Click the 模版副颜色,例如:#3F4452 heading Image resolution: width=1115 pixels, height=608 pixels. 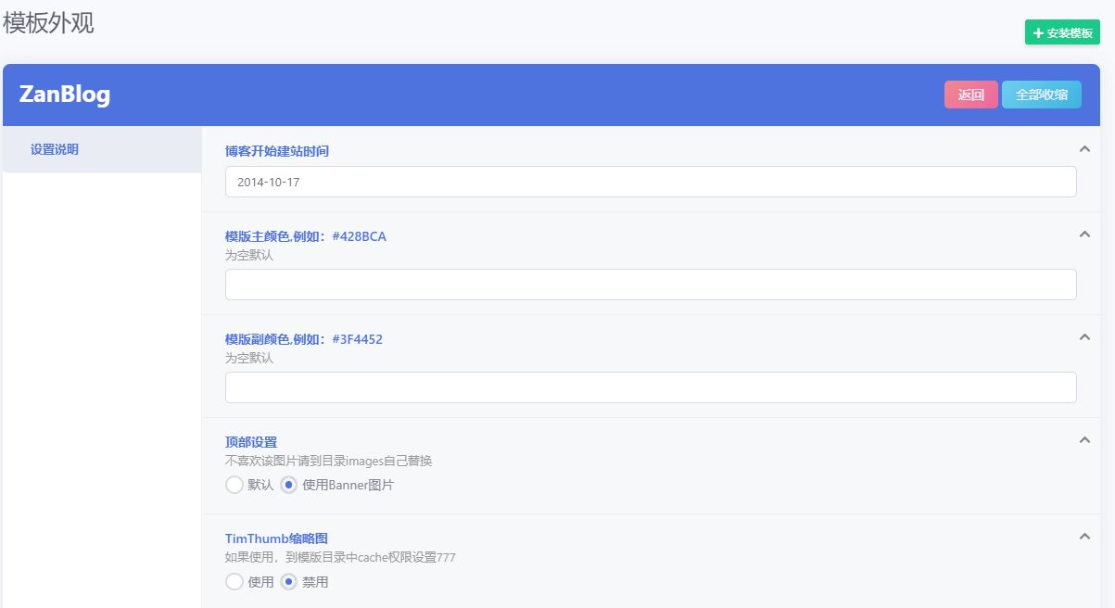[304, 339]
